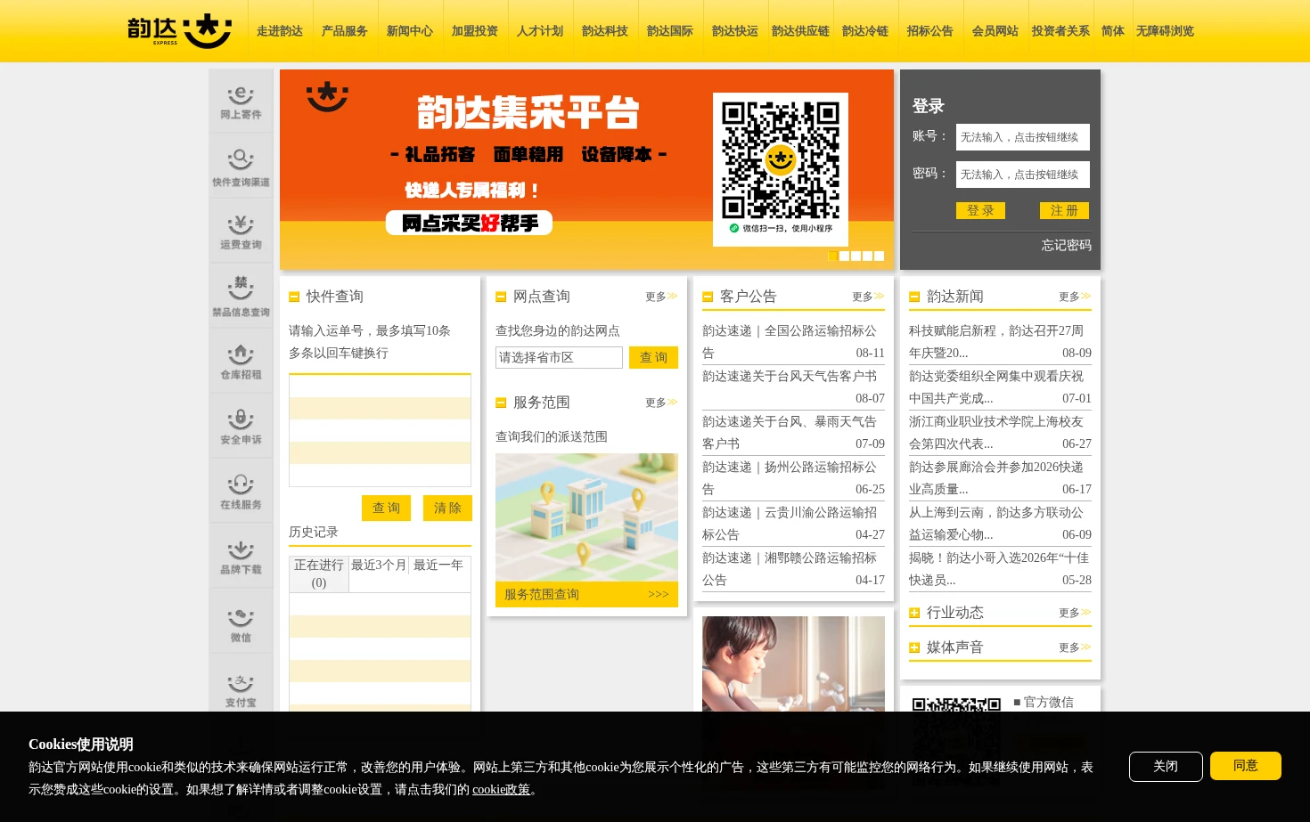Screen dimensions: 1310x822
Task: Click the 网点查询 查询 button
Action: 653,358
